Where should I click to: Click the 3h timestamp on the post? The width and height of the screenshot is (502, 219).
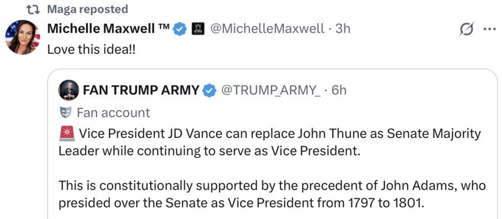pyautogui.click(x=343, y=29)
